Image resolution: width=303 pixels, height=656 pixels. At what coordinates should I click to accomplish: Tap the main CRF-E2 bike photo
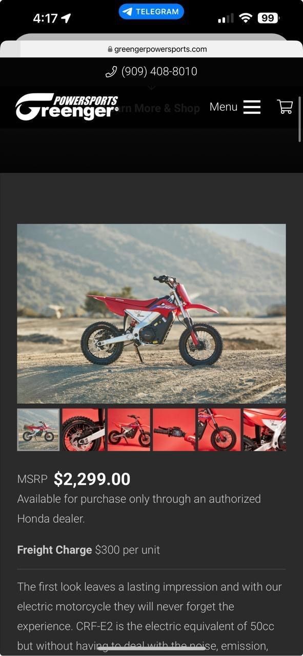click(151, 314)
